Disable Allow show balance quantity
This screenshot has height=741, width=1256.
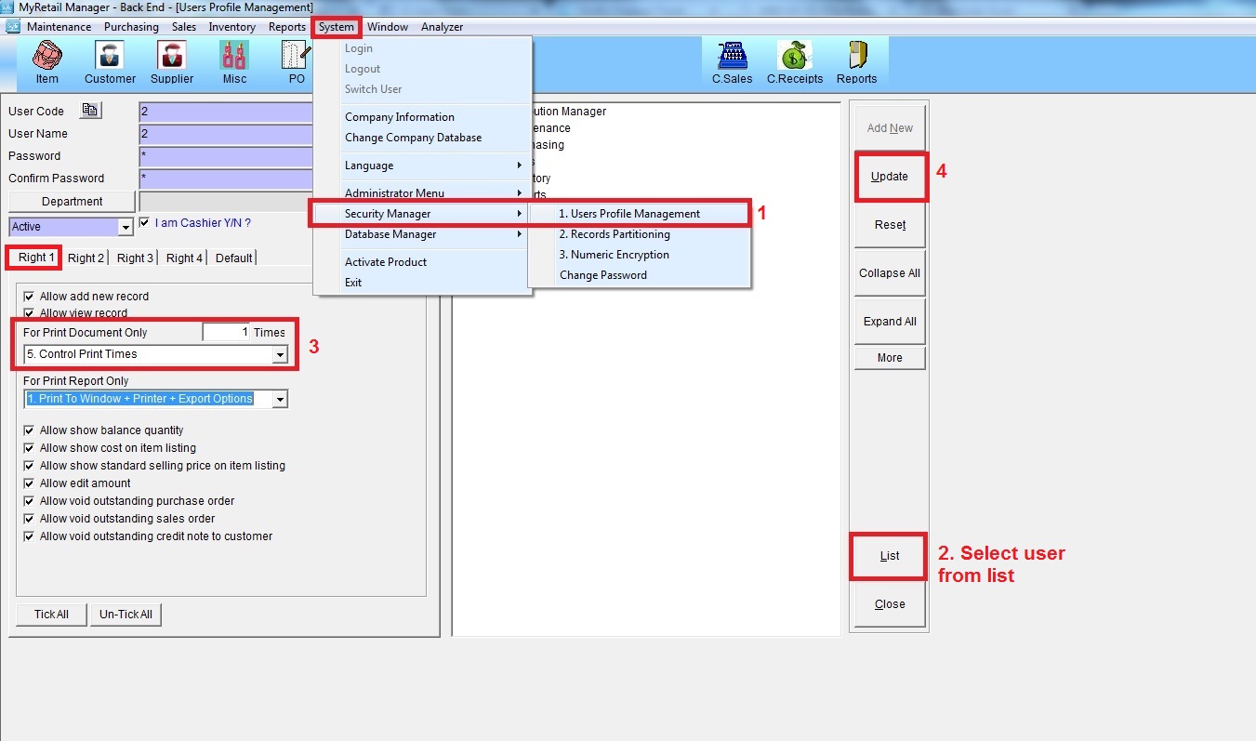click(30, 430)
